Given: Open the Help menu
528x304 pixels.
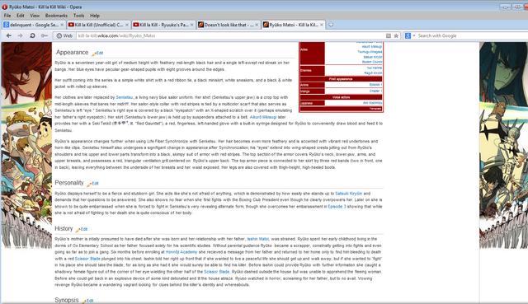Looking at the screenshot, I should [95, 16].
